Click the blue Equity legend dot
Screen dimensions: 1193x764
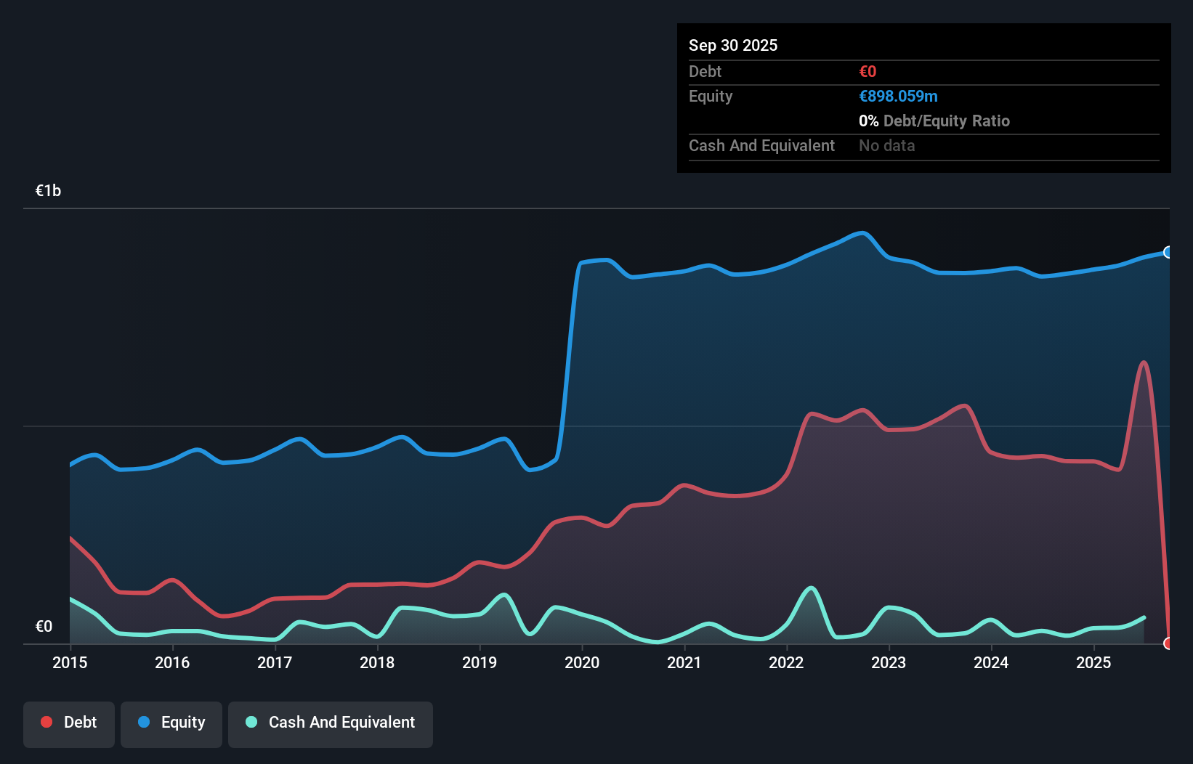144,722
